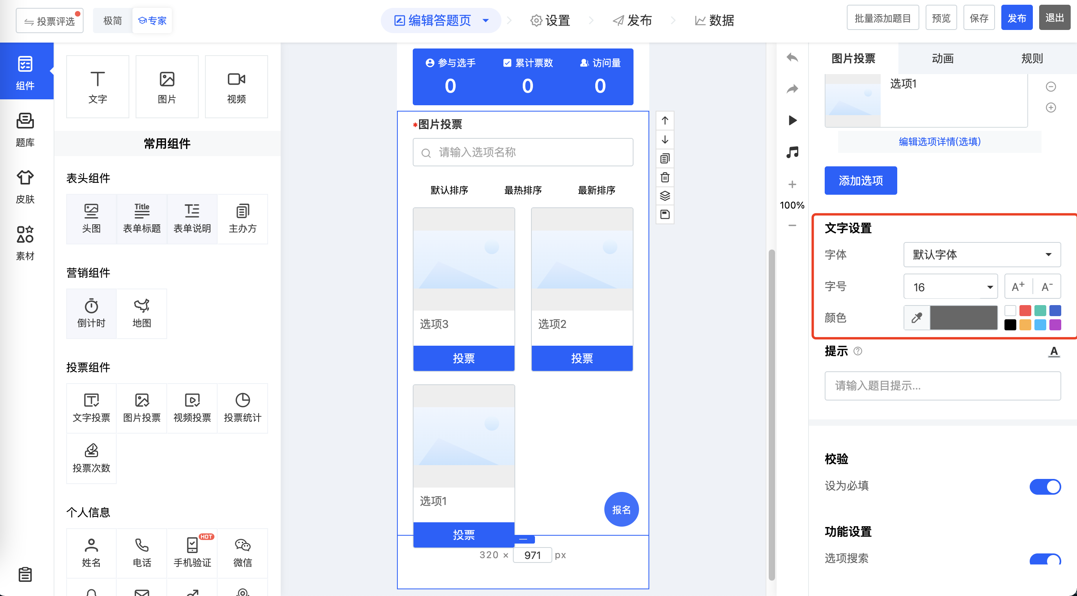The width and height of the screenshot is (1077, 596).
Task: Open the 字体 font dropdown
Action: (982, 255)
